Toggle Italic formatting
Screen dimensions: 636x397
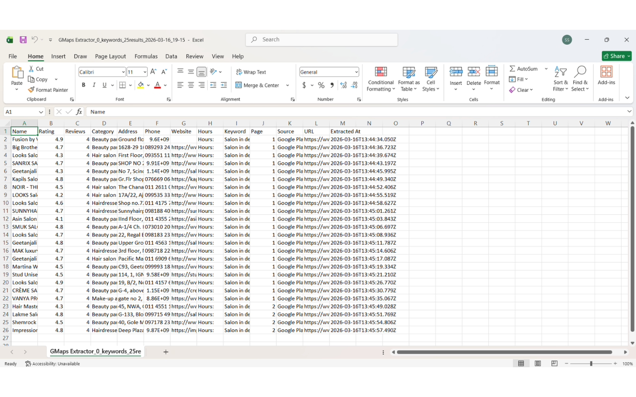[x=94, y=85]
